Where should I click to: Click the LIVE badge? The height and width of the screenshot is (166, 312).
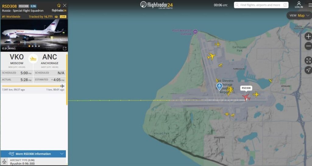[63, 17]
